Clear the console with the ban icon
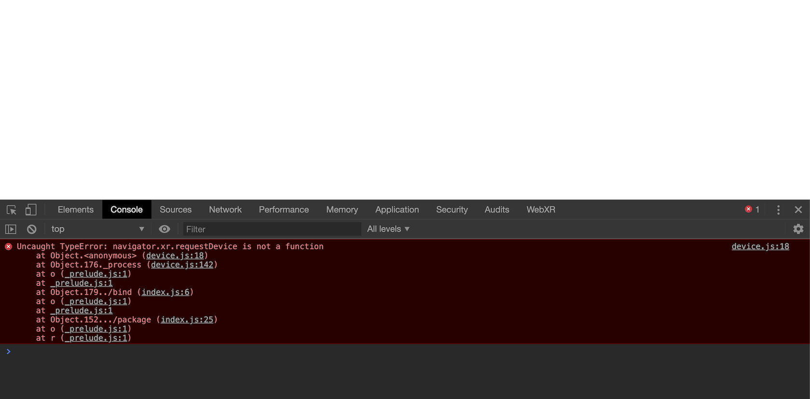Viewport: 810px width, 399px height. pos(32,229)
